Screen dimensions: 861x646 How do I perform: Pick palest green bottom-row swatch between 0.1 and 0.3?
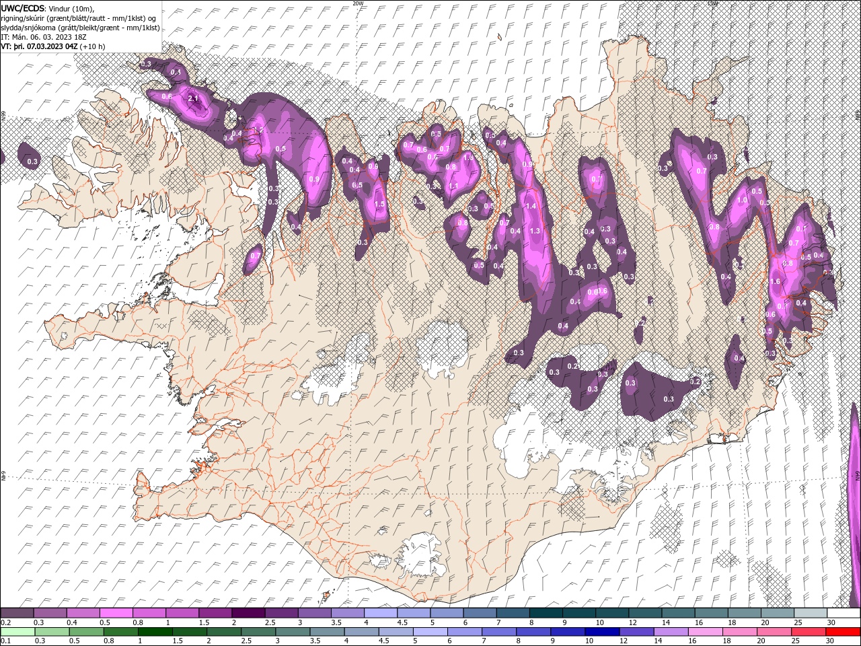point(17,632)
